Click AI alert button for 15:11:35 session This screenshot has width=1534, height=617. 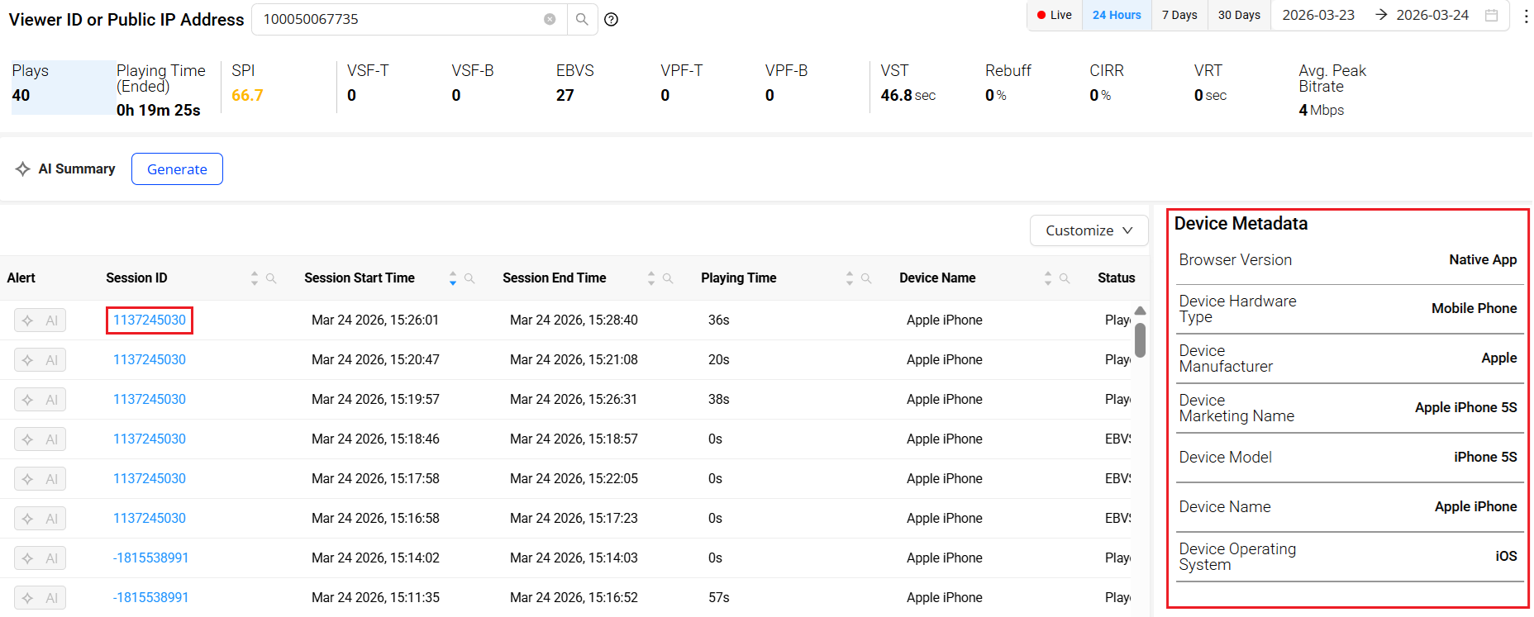tap(40, 598)
